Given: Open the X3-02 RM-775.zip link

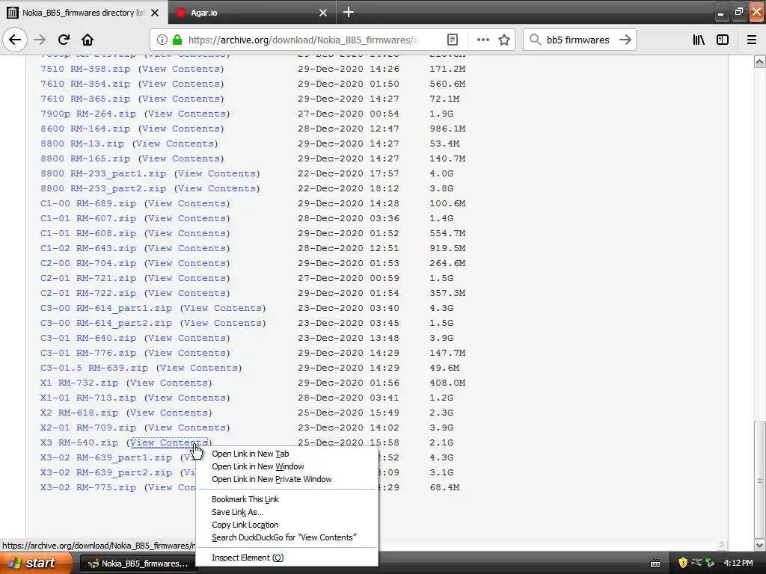Looking at the screenshot, I should pyautogui.click(x=88, y=487).
